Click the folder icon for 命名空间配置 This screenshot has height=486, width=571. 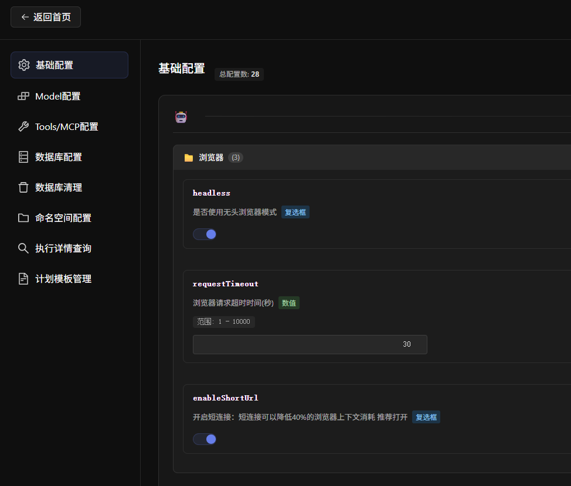click(x=23, y=217)
